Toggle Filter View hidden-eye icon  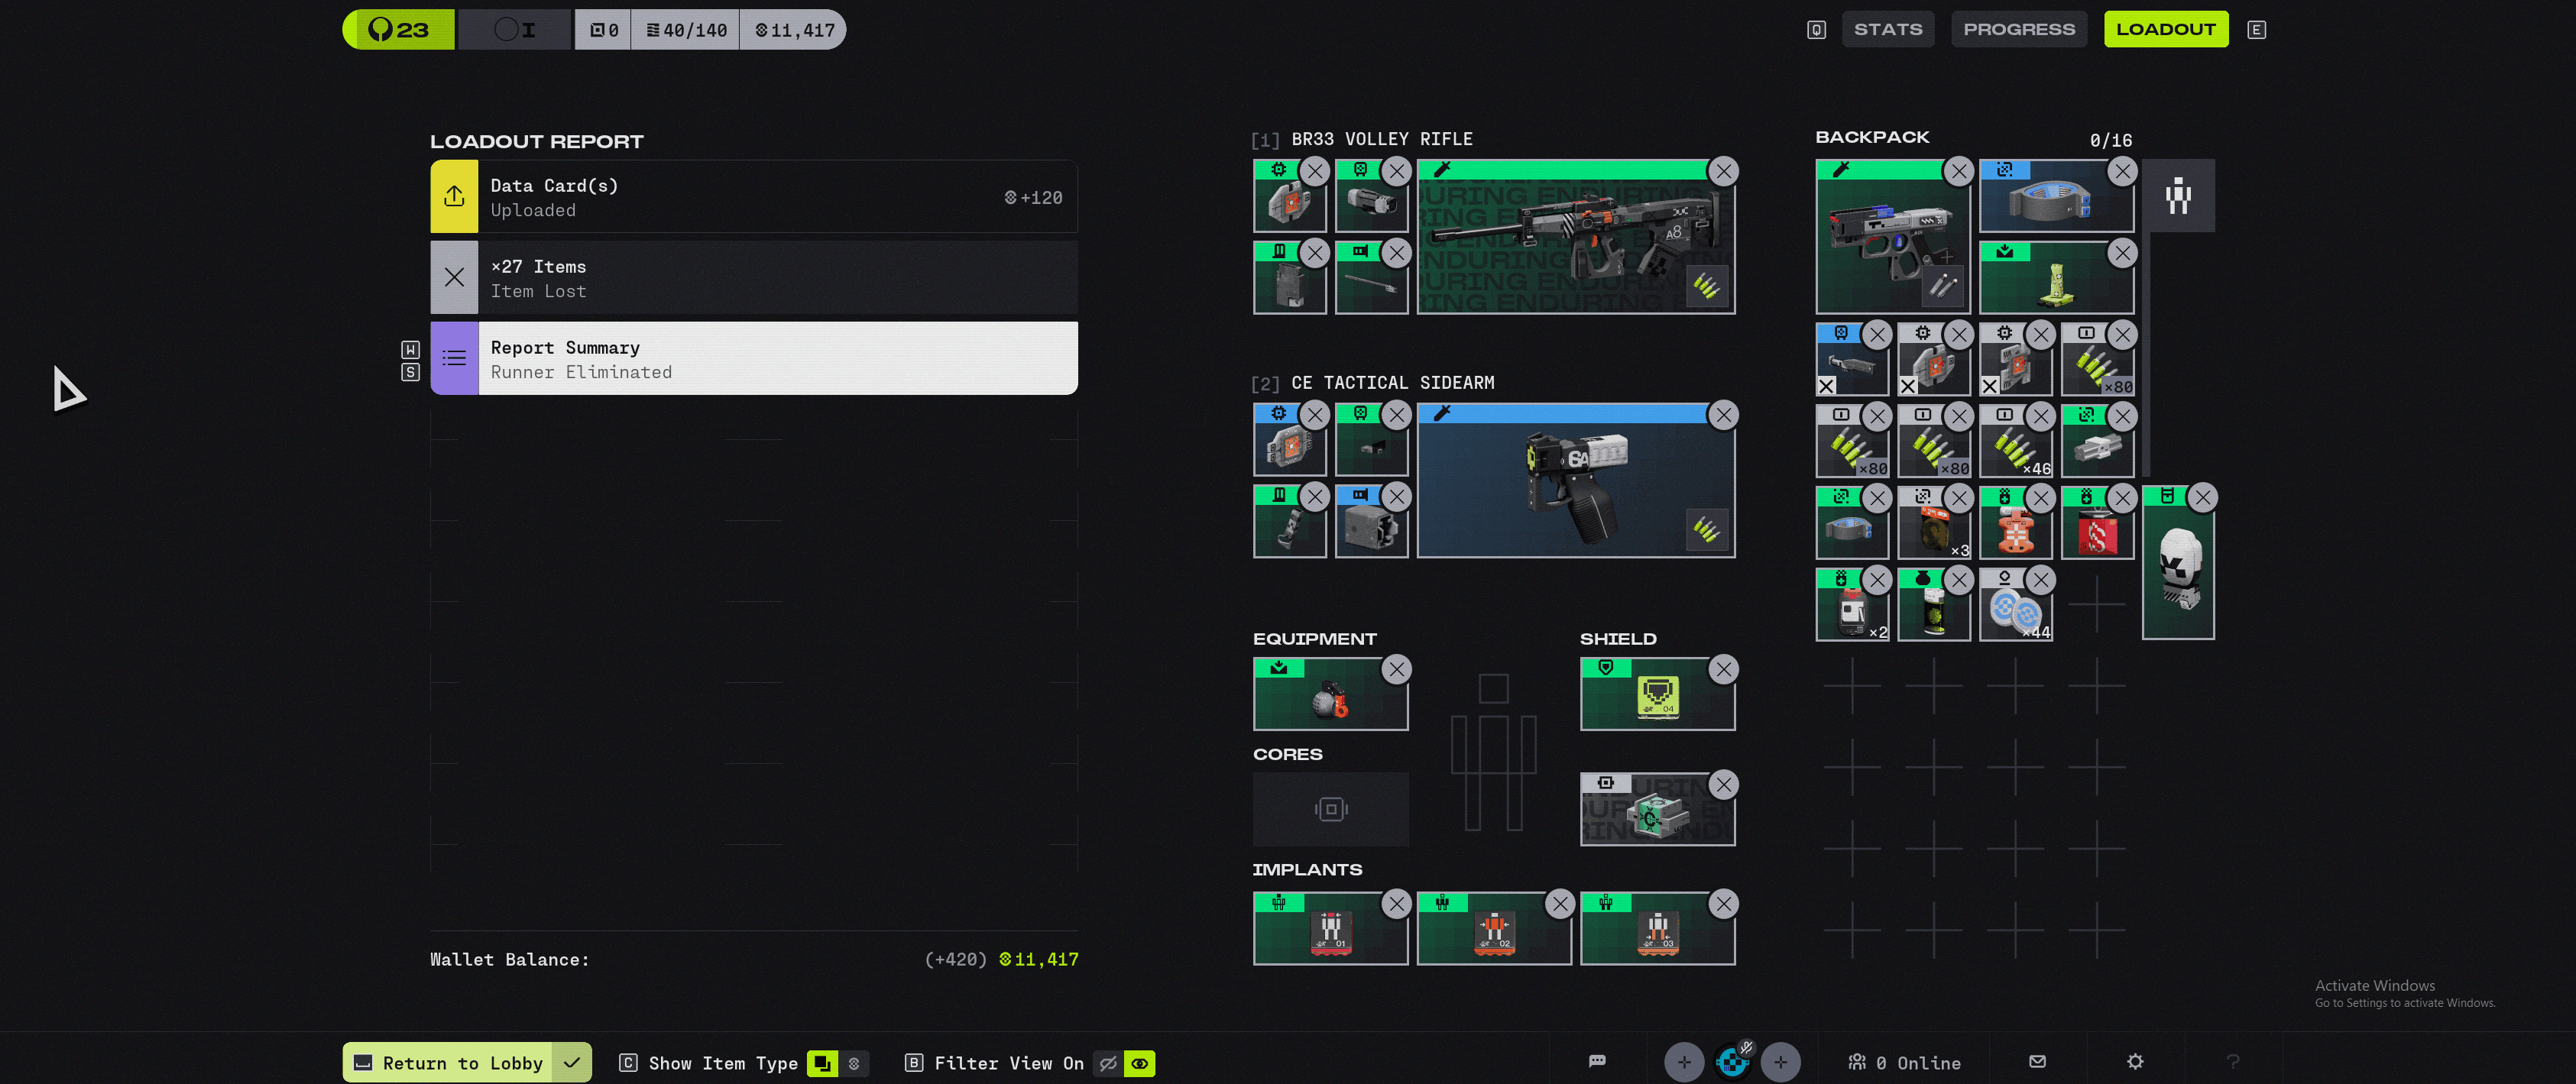(x=1107, y=1063)
